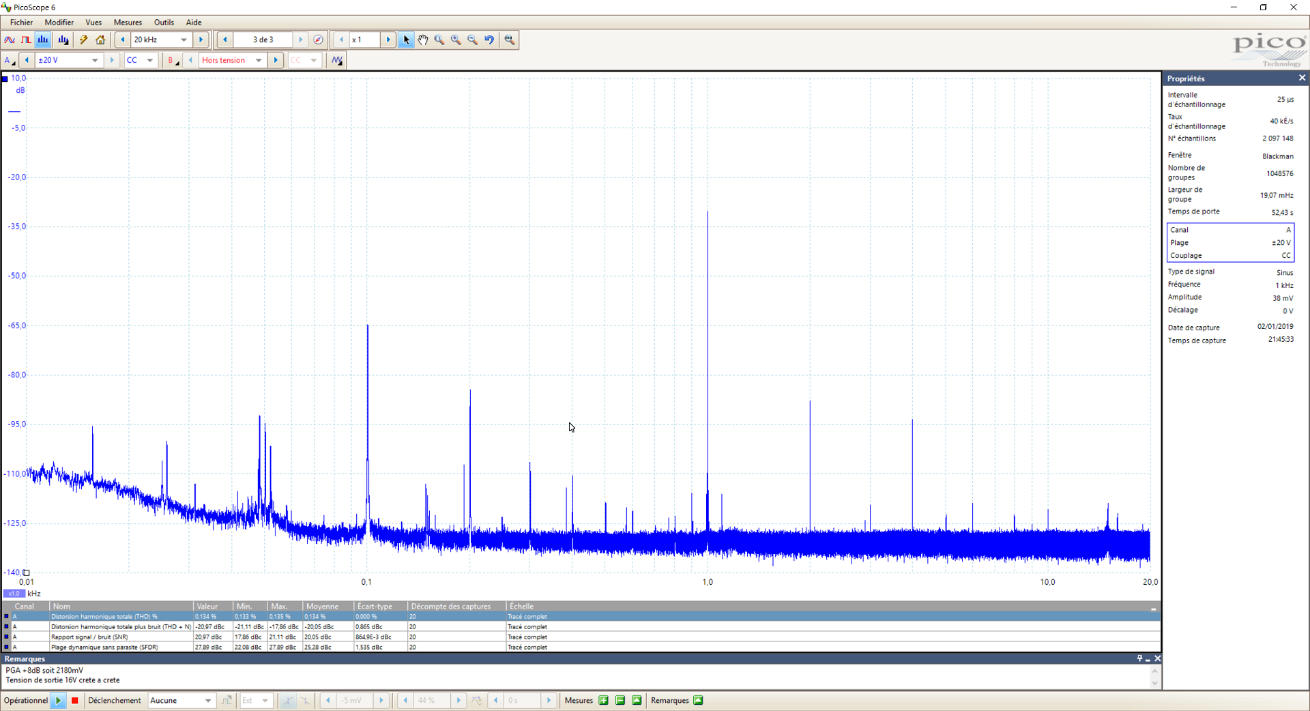1310x711 pixels.
Task: Open Channel B options
Action: click(173, 60)
